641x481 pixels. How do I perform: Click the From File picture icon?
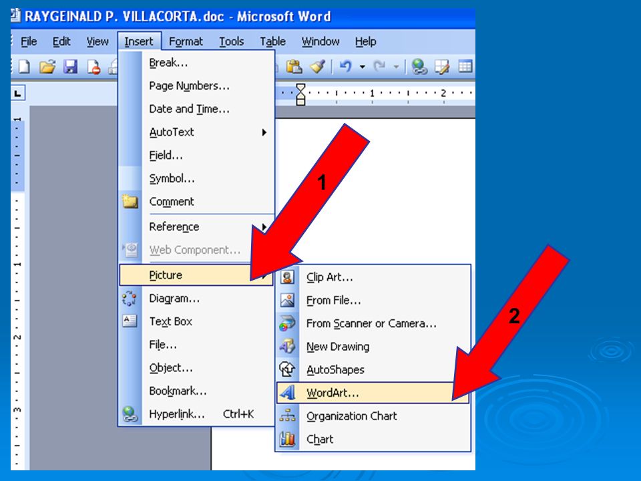click(287, 300)
